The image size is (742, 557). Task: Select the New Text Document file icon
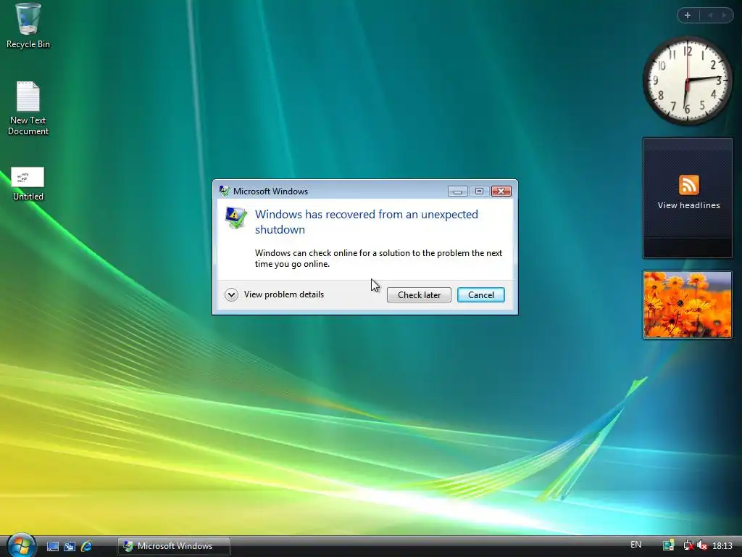pyautogui.click(x=28, y=108)
